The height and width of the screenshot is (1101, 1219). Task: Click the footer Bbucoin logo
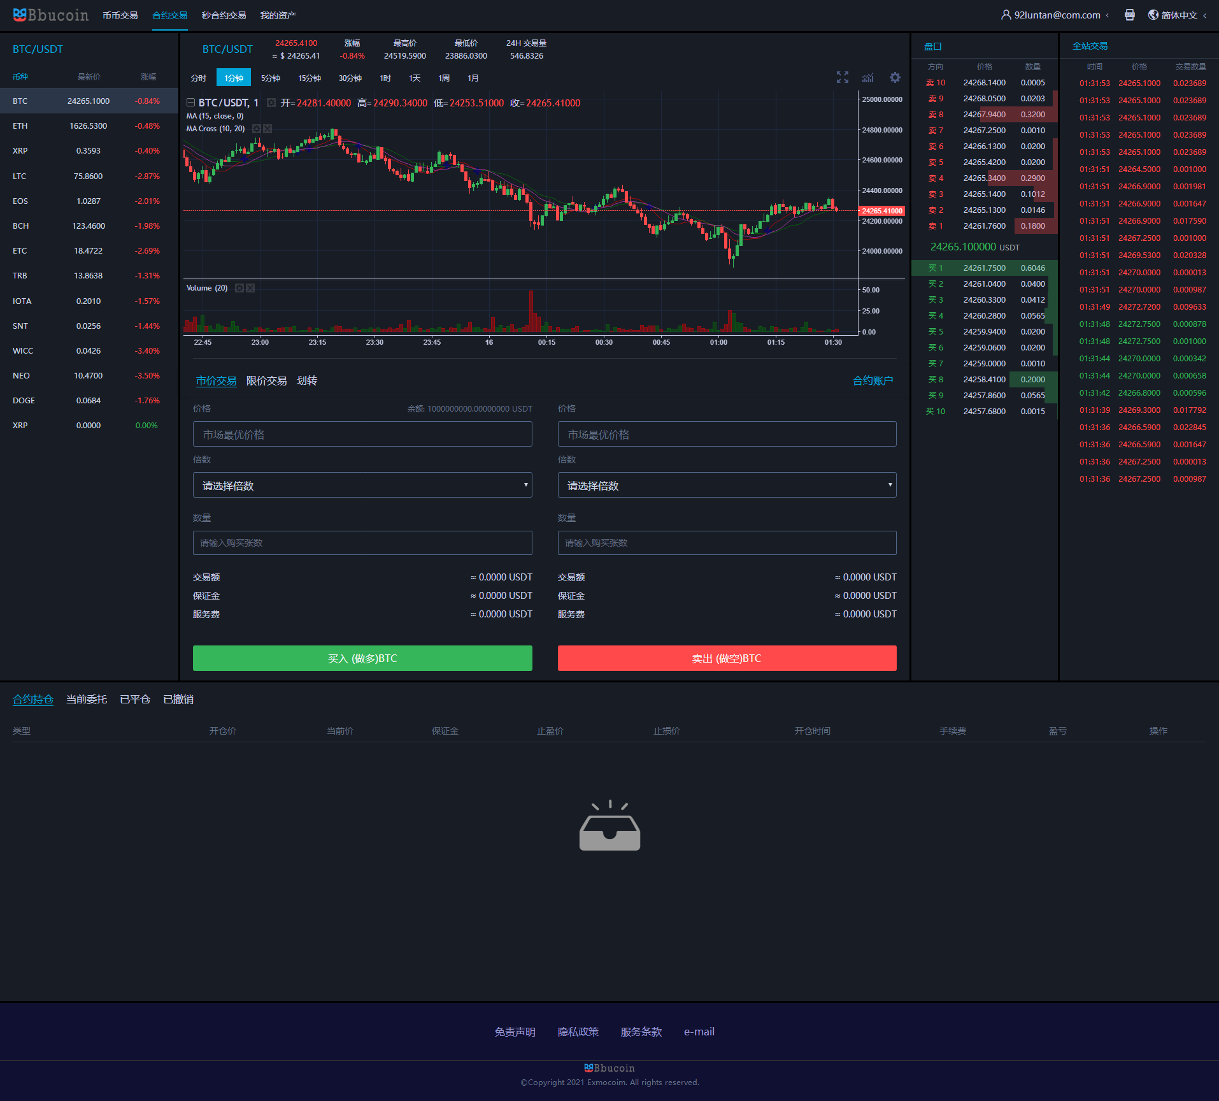click(609, 1068)
